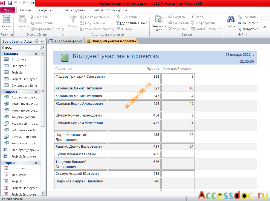Collapse the Таблицы group

pyautogui.click(x=36, y=54)
